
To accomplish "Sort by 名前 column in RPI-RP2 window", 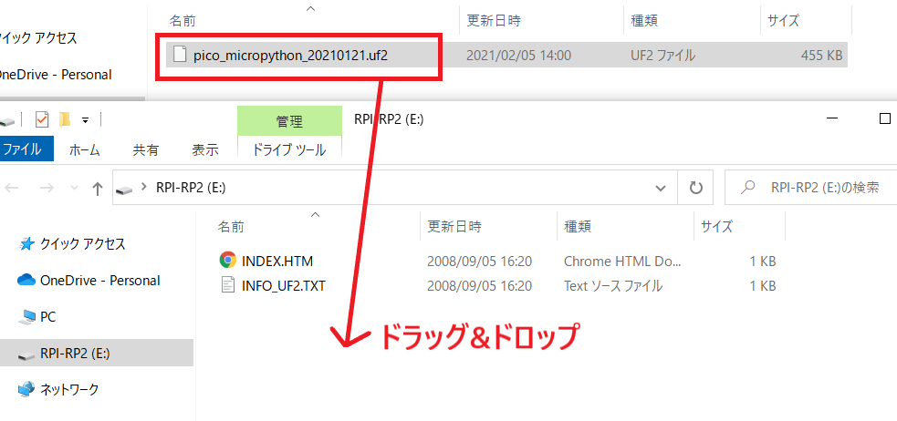I will pyautogui.click(x=231, y=226).
